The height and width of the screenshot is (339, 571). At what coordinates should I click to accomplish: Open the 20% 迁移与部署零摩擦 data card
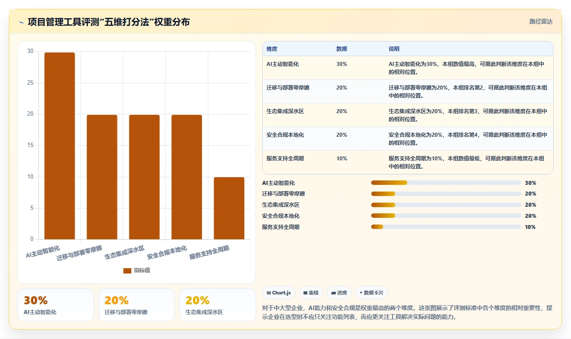tap(137, 305)
